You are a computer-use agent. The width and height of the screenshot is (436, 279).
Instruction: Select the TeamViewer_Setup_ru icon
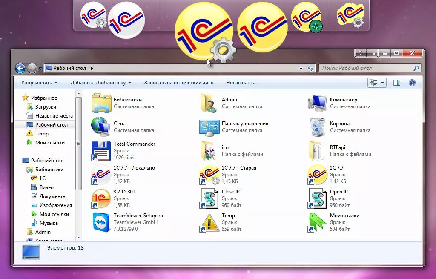point(101,222)
